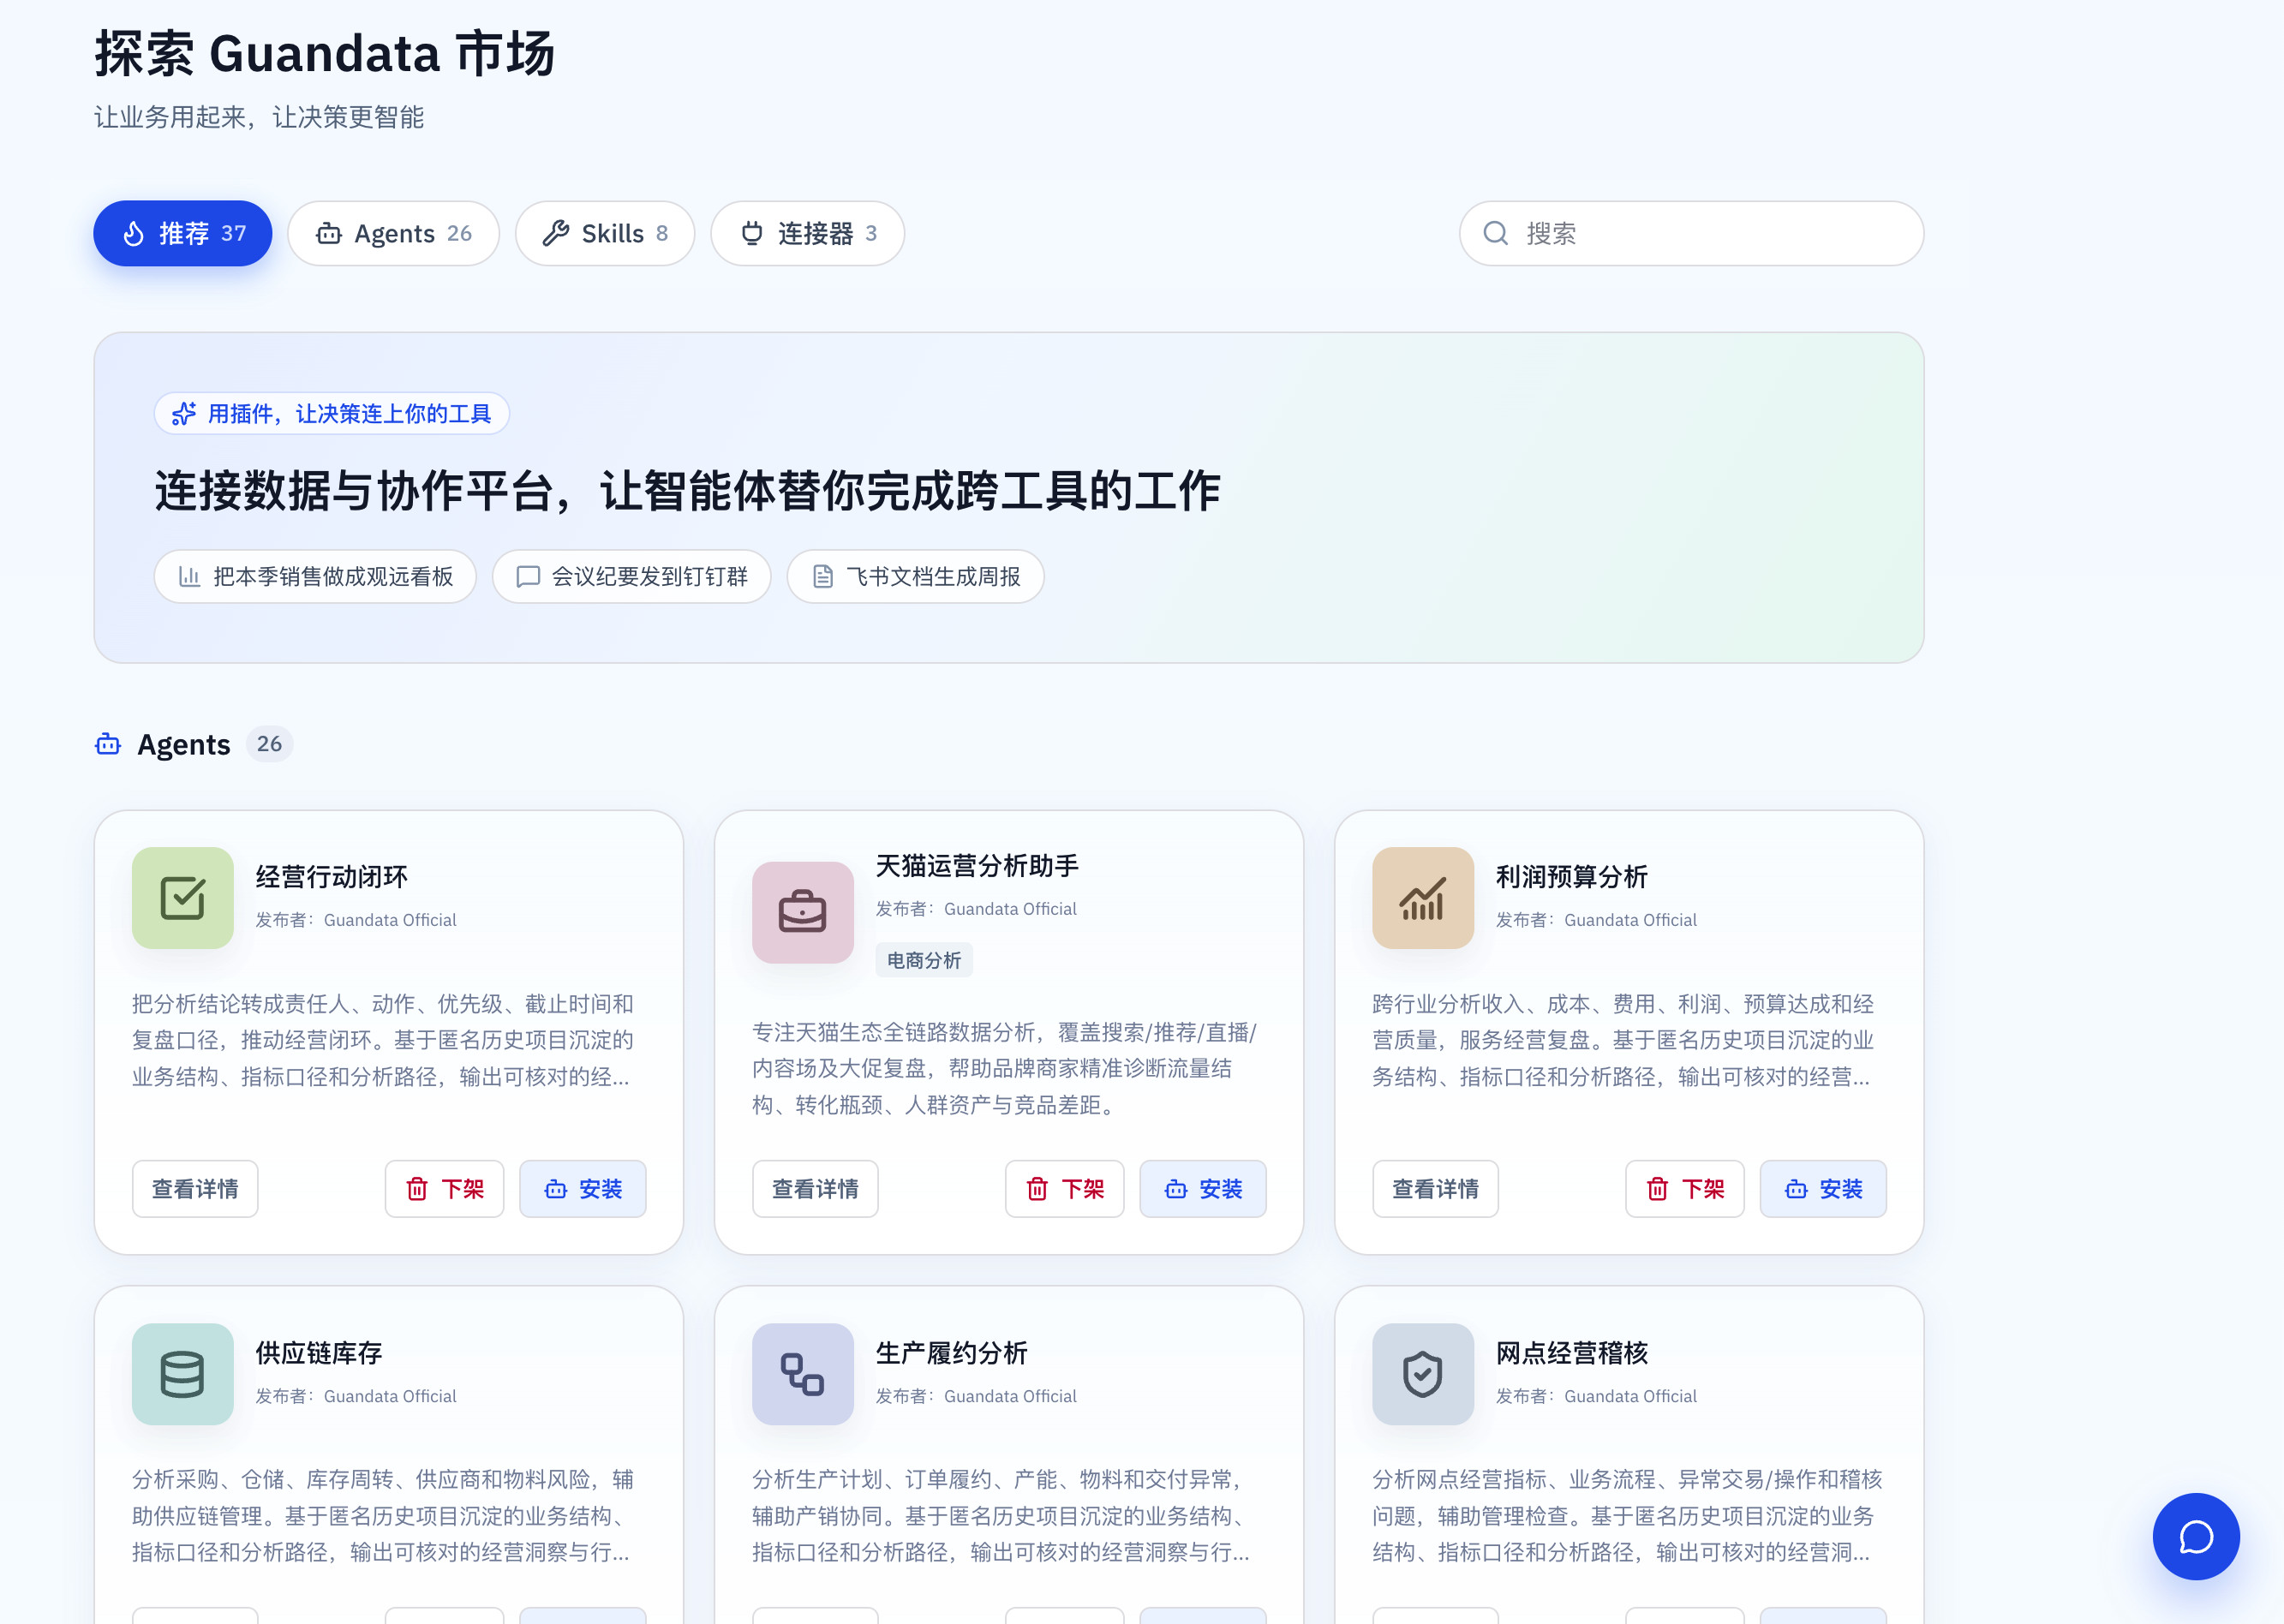Select the 推荐 tab
2284x1624 pixels.
point(182,233)
